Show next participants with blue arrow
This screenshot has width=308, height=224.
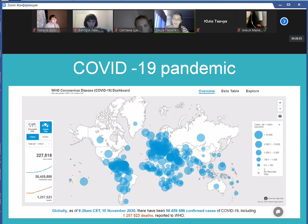[x=284, y=21]
